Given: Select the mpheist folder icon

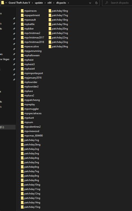Looking at the screenshot, I should [x=22, y=60].
